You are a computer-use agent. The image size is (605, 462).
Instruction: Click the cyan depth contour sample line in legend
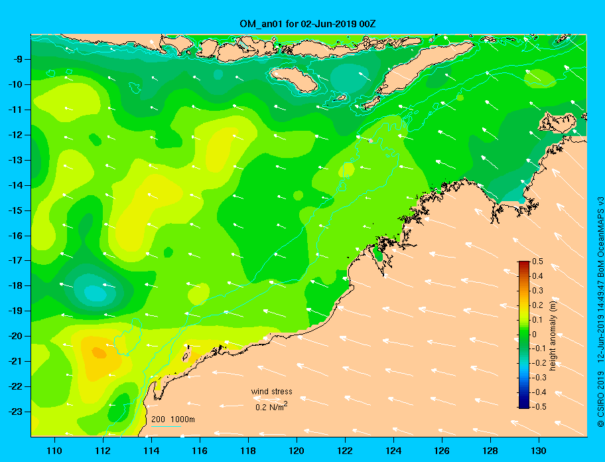tap(166, 426)
